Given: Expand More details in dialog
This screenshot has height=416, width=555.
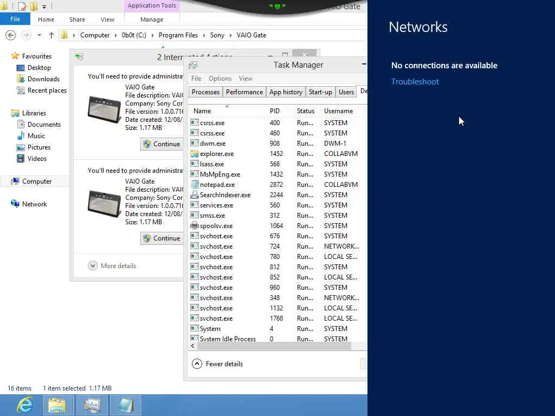Looking at the screenshot, I should 112,265.
